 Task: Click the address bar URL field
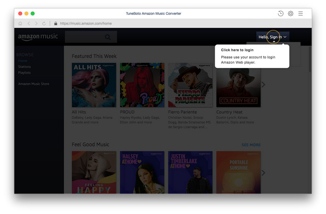86,23
